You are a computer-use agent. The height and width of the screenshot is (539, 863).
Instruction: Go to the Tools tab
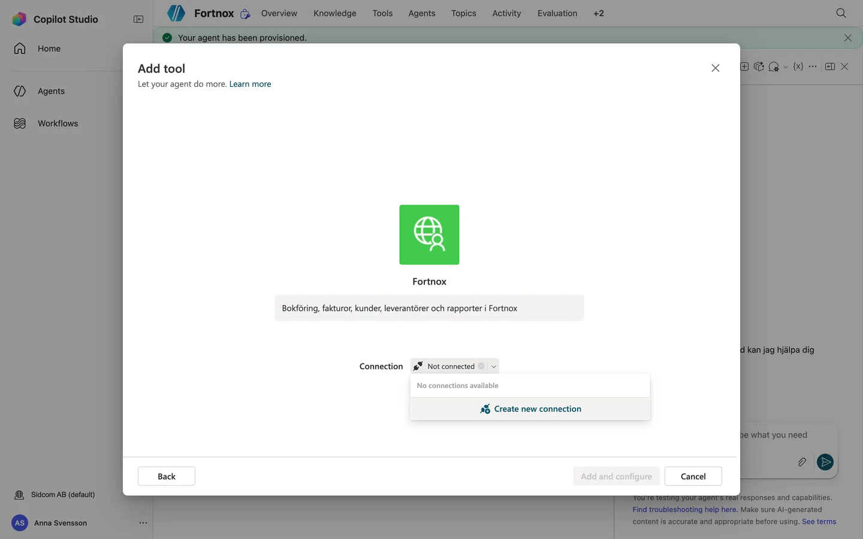[382, 13]
